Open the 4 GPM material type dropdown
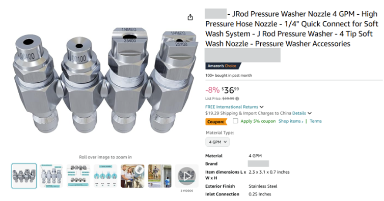The height and width of the screenshot is (201, 384). click(x=217, y=142)
